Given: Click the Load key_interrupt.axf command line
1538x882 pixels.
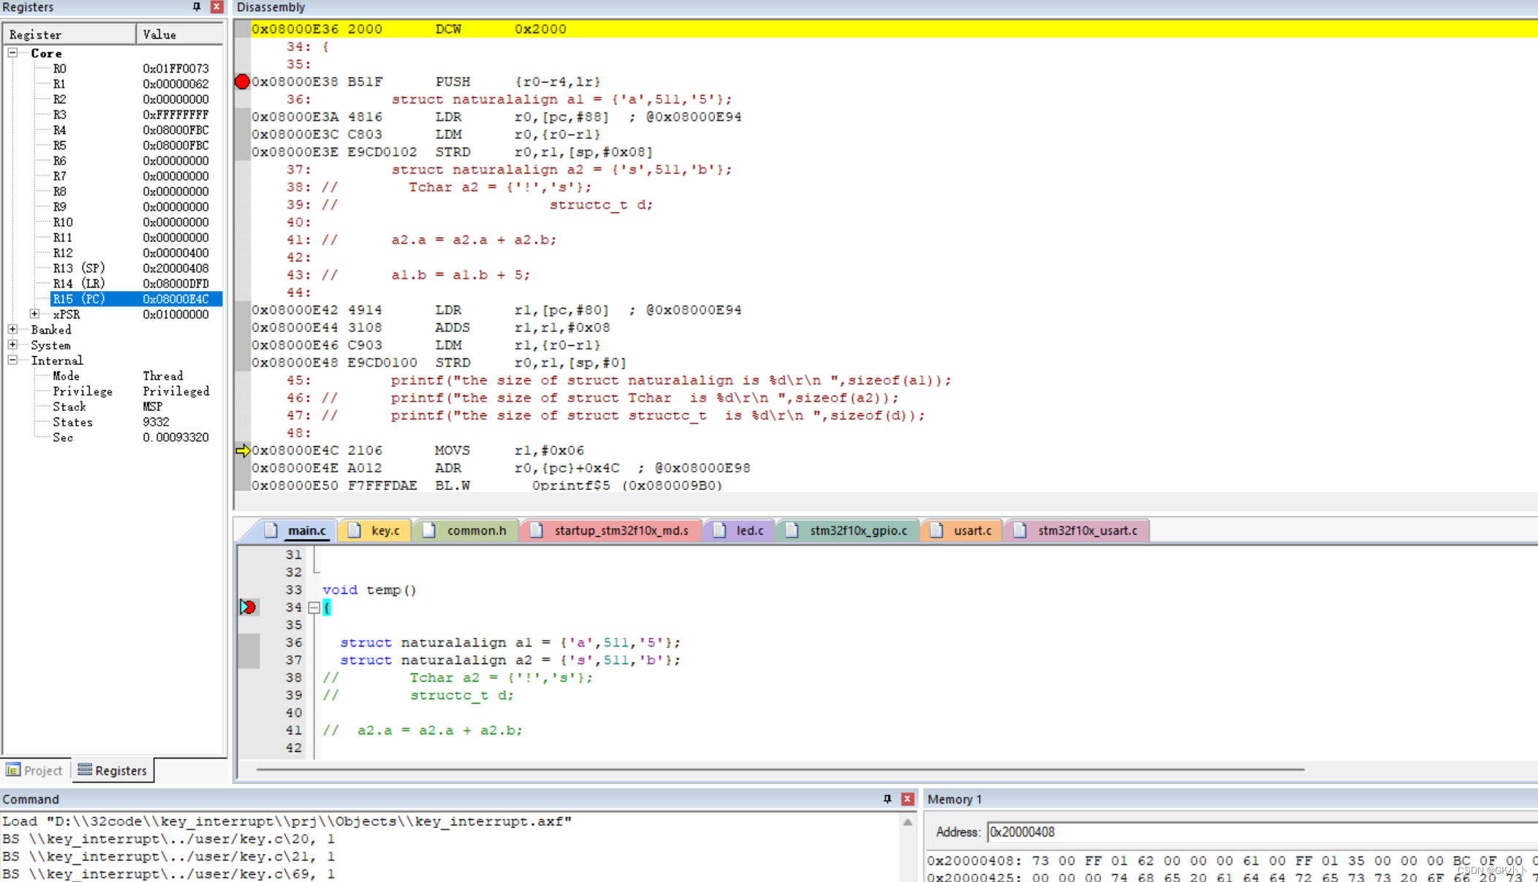Looking at the screenshot, I should pyautogui.click(x=287, y=821).
